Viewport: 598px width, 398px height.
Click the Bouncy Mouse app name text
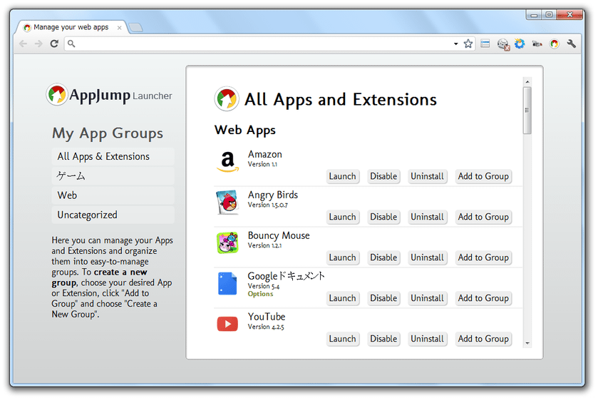click(279, 235)
